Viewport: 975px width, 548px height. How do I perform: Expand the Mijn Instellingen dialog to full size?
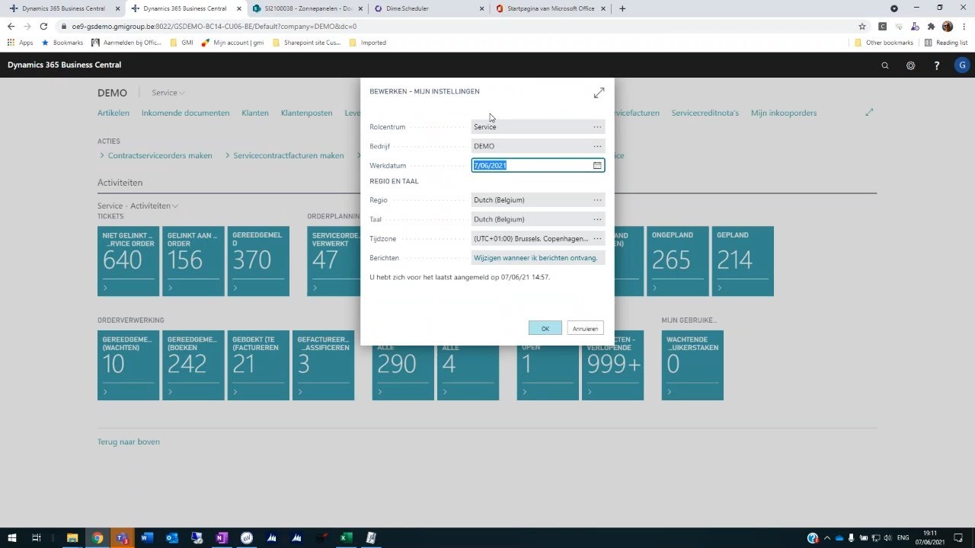(x=599, y=93)
